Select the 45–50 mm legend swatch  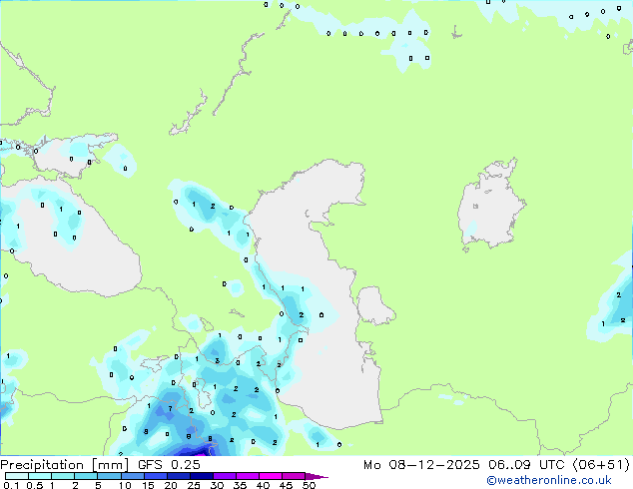294,476
